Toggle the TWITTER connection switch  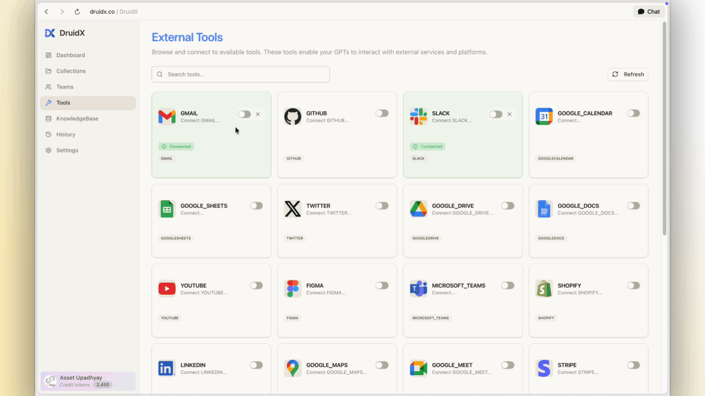382,205
